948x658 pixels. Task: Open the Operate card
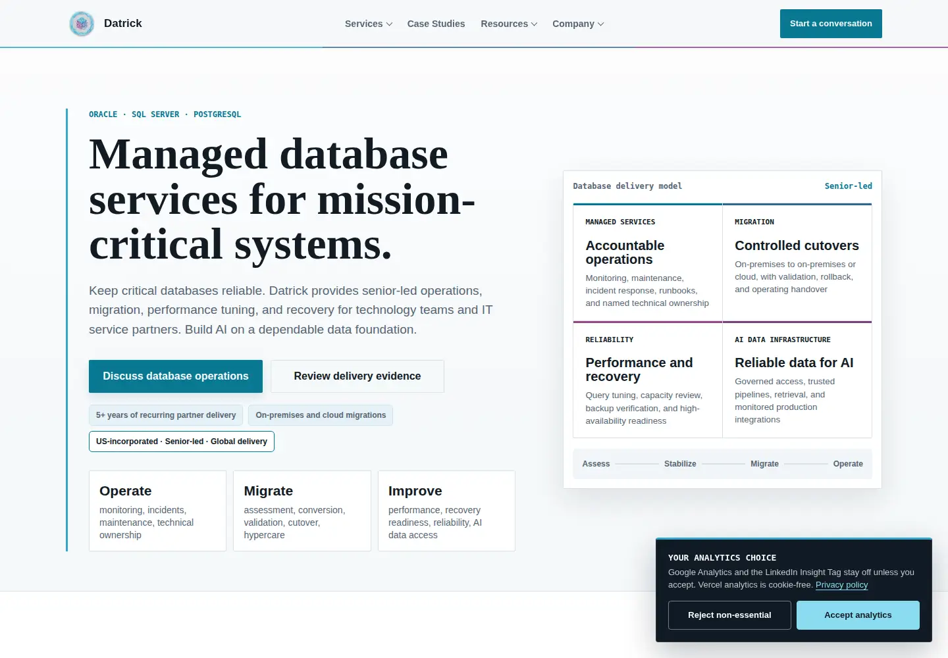pyautogui.click(x=157, y=511)
